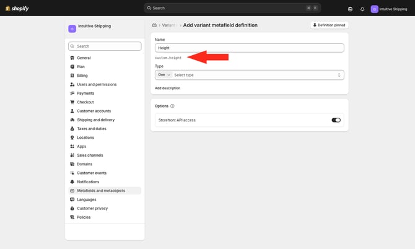Click the metafields breadcrumb icon
The image size is (415, 249).
click(x=154, y=25)
